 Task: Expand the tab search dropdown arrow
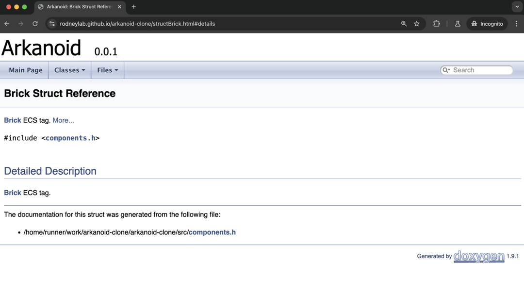tap(517, 7)
